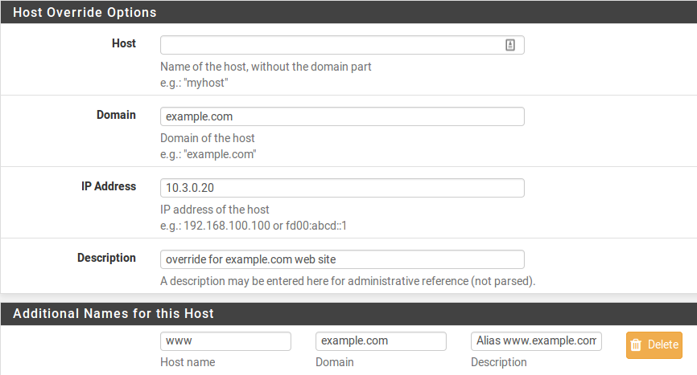Viewport: 697px width, 375px height.
Task: Select the IP Address field with 10.3.0.20
Action: coord(342,188)
